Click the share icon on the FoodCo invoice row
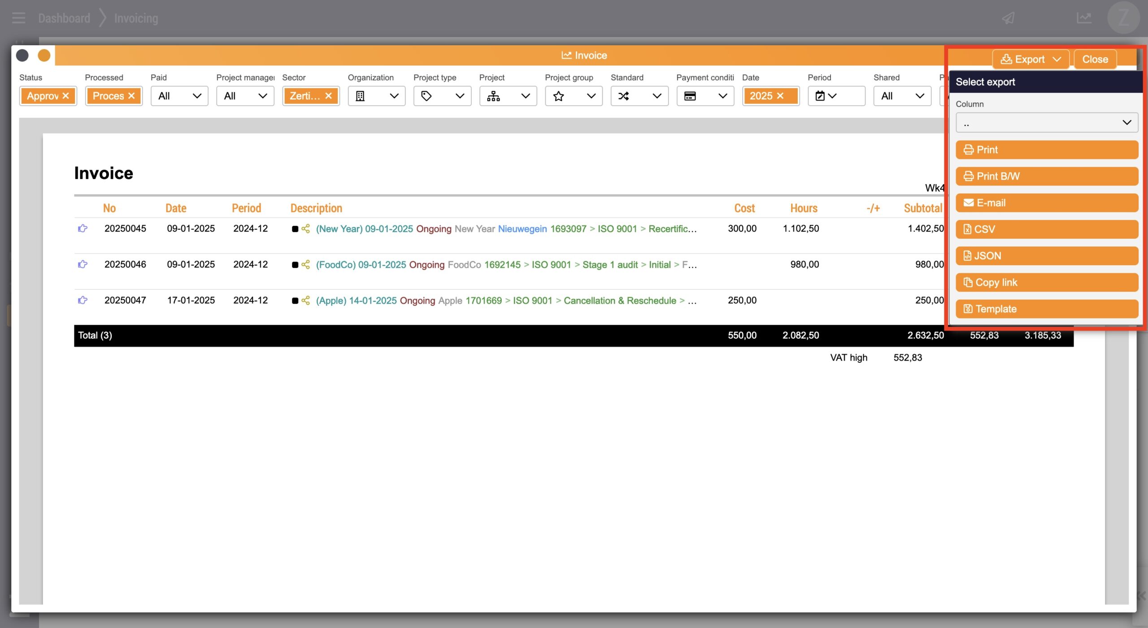The height and width of the screenshot is (628, 1148). click(x=306, y=265)
